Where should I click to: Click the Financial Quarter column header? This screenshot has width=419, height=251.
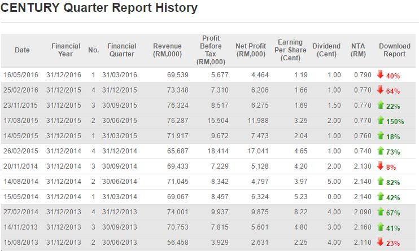[x=122, y=50]
